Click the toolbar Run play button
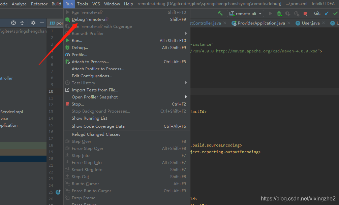 [x=270, y=13]
